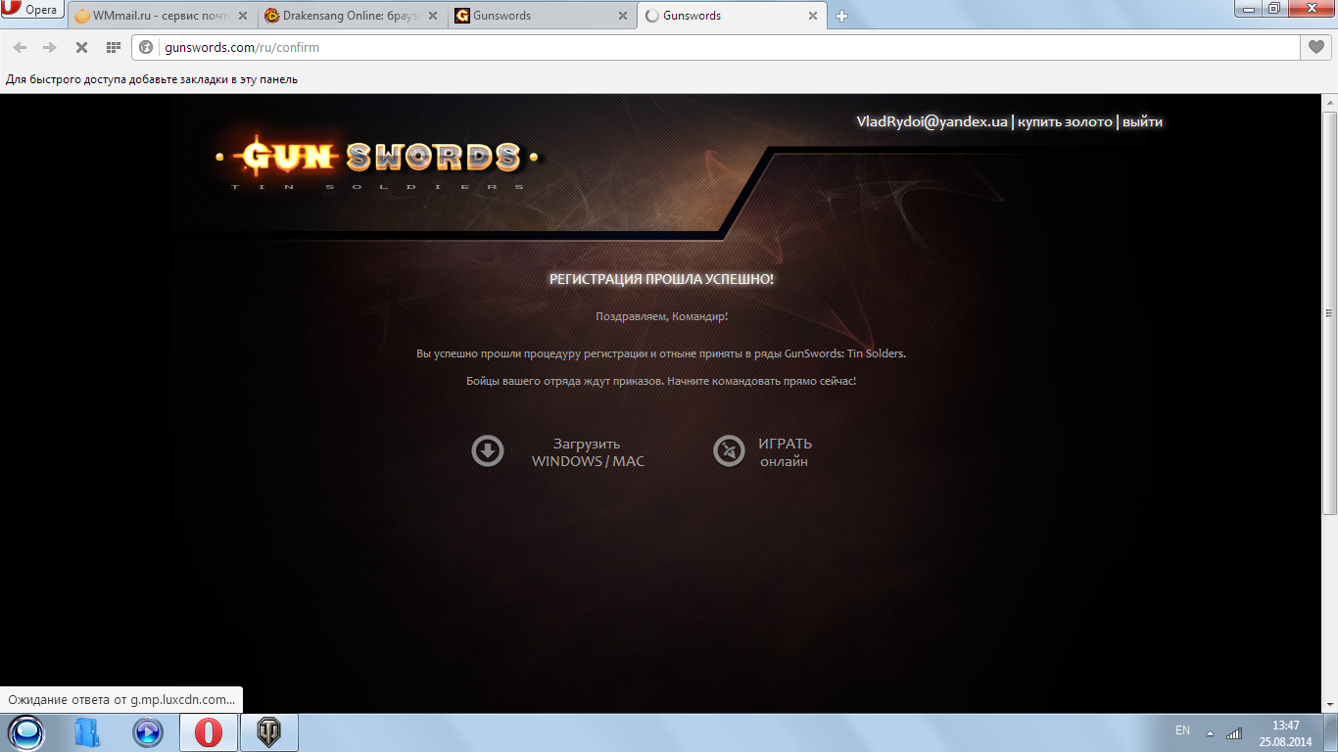This screenshot has height=752, width=1338.
Task: Open the Windows Start button
Action: click(x=26, y=732)
